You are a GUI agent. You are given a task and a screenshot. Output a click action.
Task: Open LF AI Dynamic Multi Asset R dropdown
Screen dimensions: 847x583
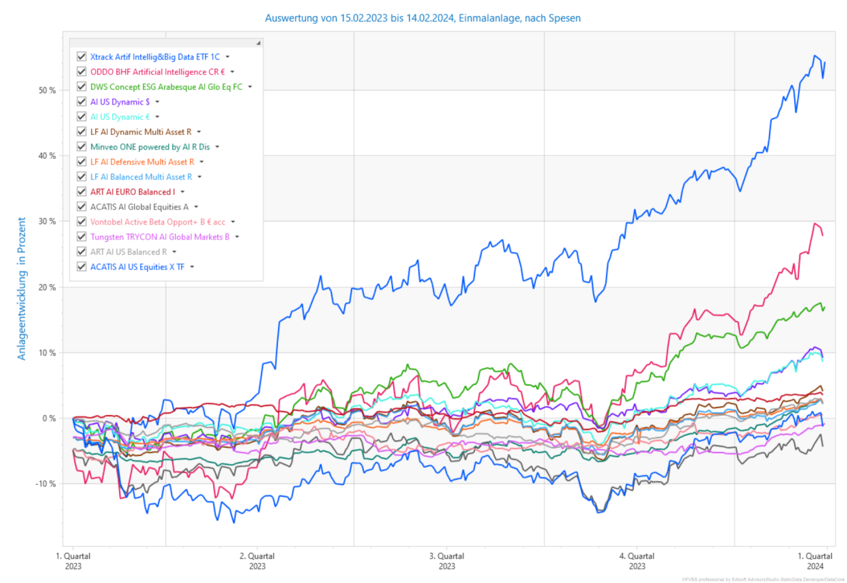199,132
